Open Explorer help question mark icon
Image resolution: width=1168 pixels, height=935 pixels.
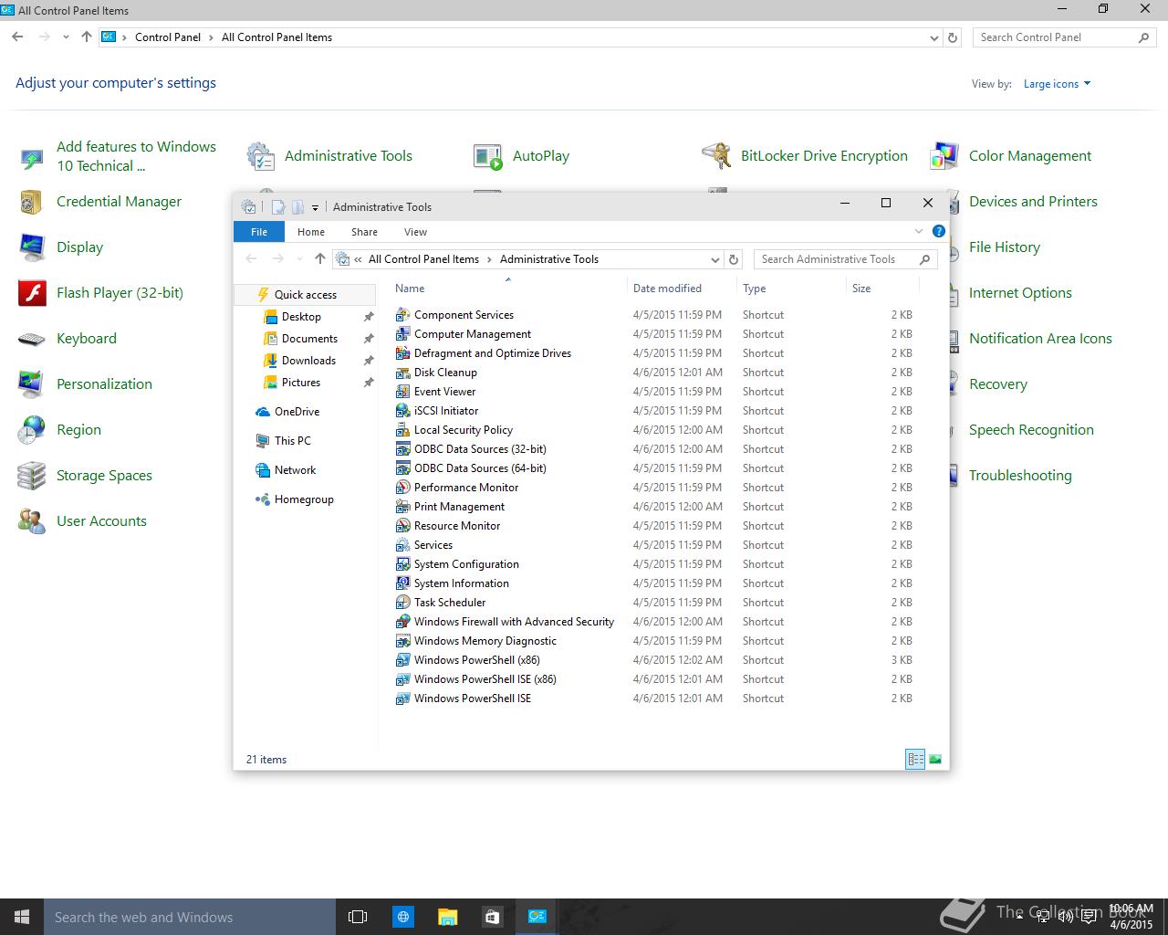[x=938, y=232]
